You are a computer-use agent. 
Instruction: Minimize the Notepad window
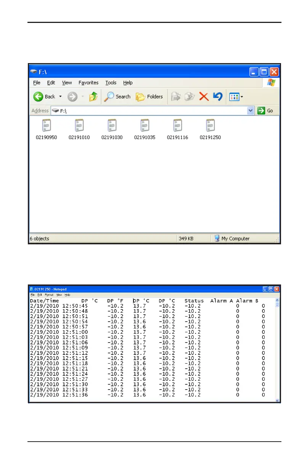click(x=265, y=289)
